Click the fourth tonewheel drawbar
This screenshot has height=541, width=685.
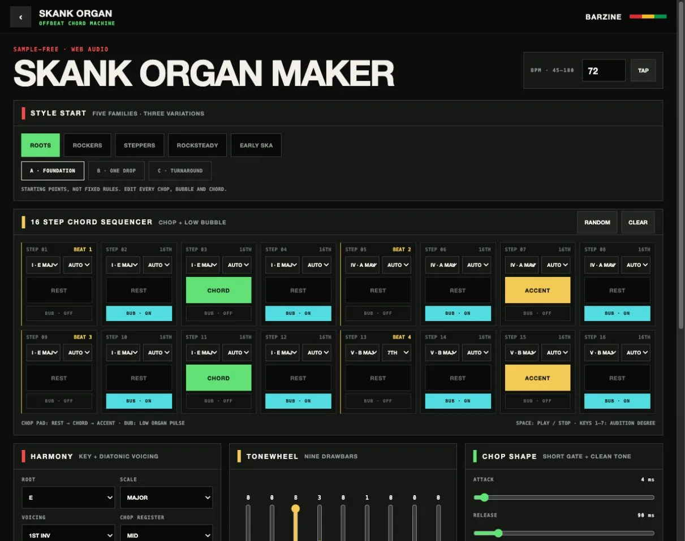coord(319,523)
